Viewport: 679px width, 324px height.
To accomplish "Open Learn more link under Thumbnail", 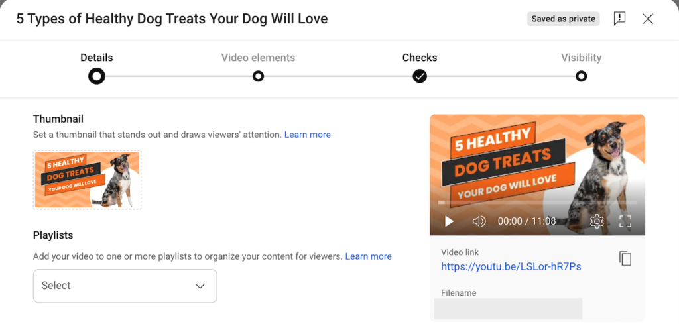I will coord(308,135).
